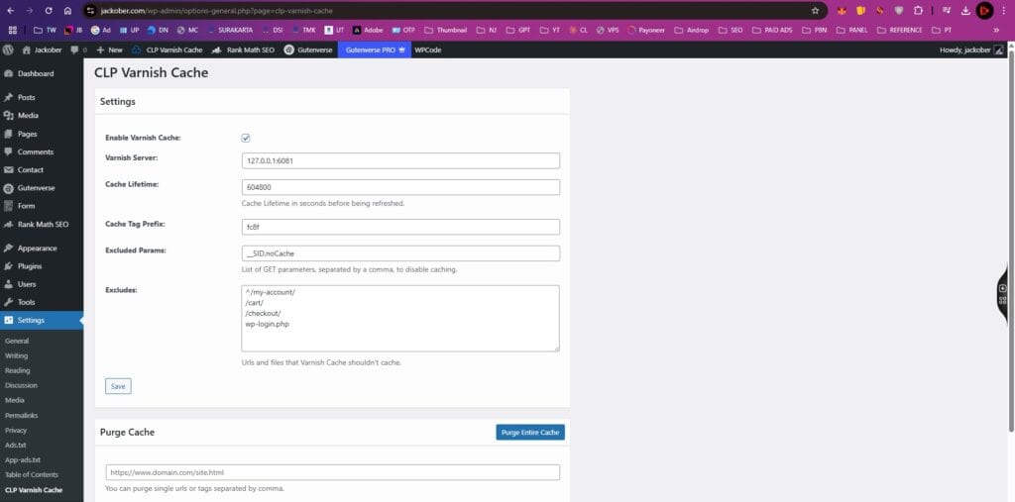Click the page vertical scrollbar
The height and width of the screenshot is (502, 1015).
1011,241
